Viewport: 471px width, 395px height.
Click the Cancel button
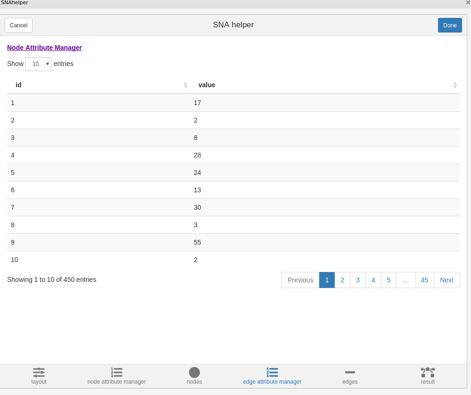pyautogui.click(x=19, y=25)
